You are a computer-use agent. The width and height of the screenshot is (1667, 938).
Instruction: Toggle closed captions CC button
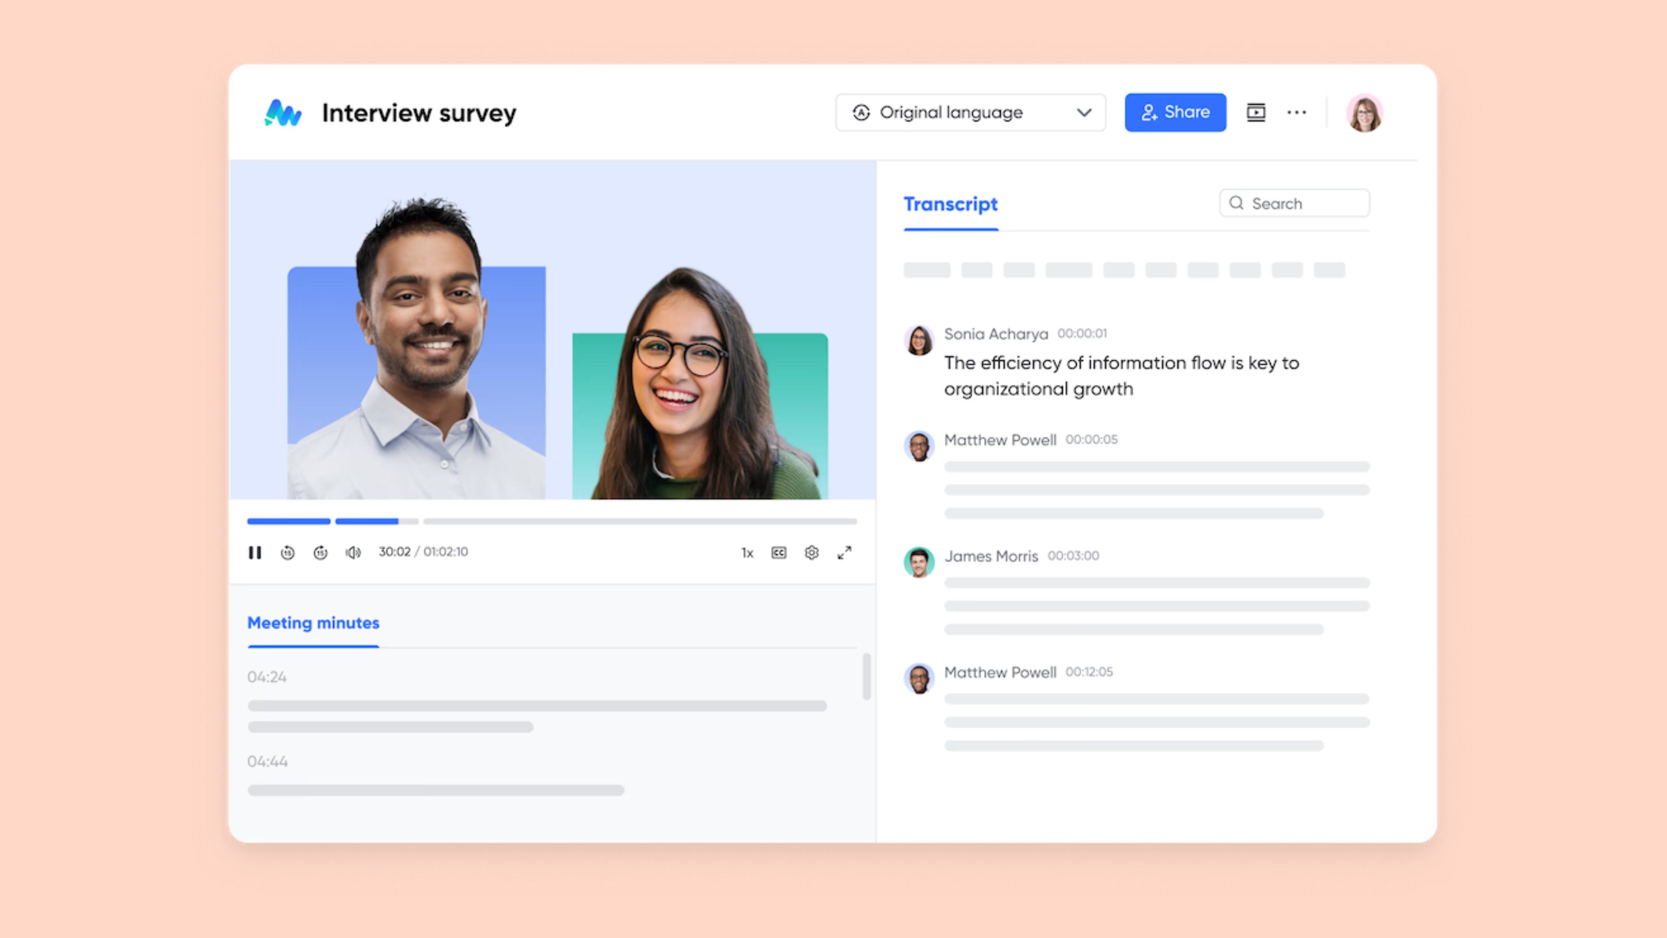778,552
